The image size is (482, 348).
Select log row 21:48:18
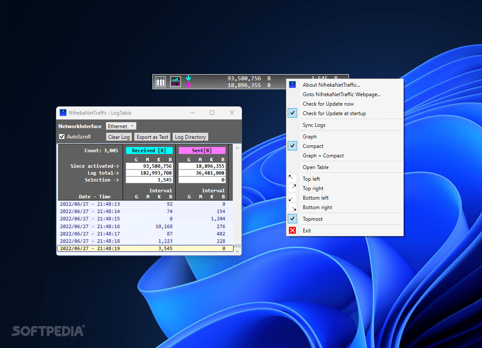(145, 241)
